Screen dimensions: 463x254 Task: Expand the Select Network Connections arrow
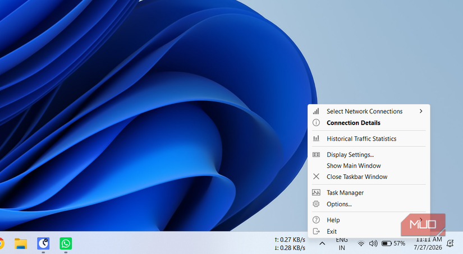click(x=421, y=111)
